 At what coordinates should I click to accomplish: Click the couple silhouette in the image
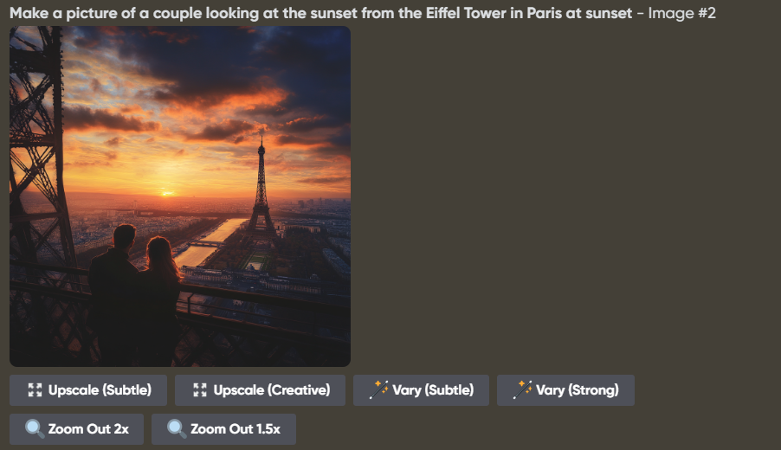pos(134,293)
